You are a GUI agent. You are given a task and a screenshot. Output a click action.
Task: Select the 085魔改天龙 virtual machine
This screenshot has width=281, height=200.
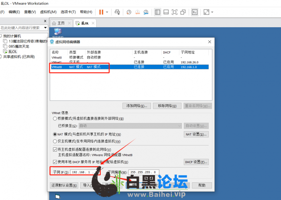pos(18,46)
